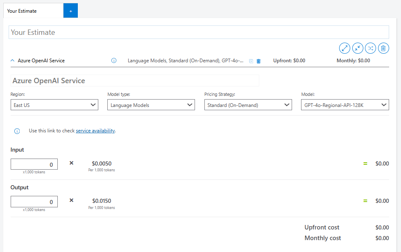Delete all items via the circular trash icon

coord(383,48)
